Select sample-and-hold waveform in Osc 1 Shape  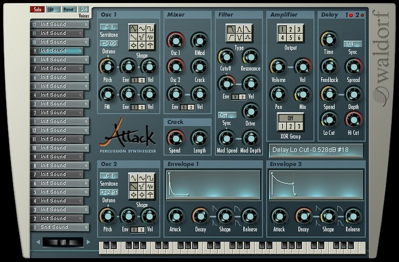142,37
